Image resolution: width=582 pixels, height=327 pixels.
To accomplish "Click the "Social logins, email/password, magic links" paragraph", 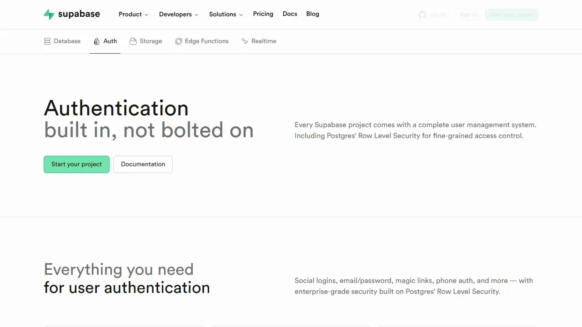I will [x=414, y=286].
